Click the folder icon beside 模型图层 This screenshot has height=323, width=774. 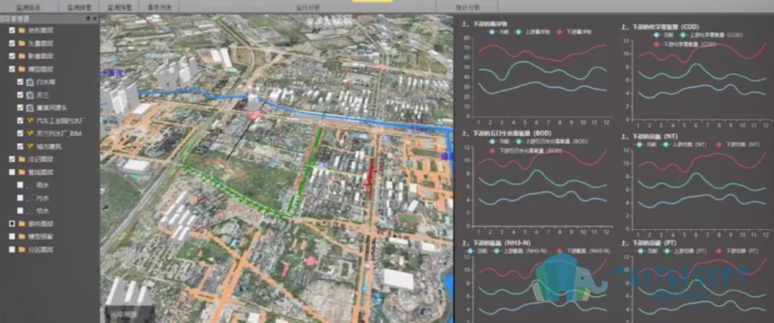[21, 69]
